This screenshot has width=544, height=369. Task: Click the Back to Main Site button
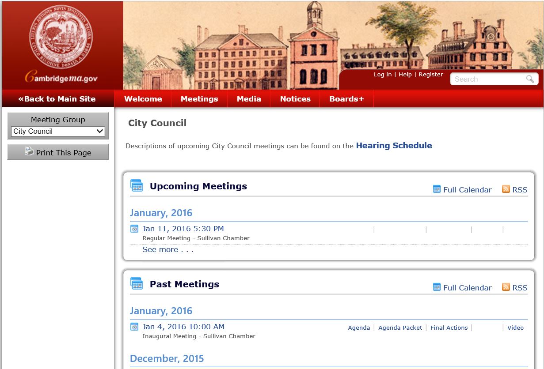pyautogui.click(x=57, y=99)
